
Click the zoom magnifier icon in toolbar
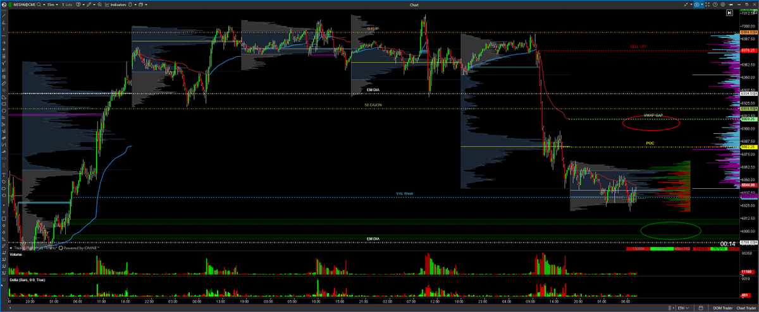pos(99,5)
